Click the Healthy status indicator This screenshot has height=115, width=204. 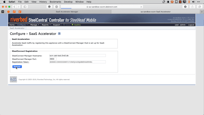[76, 25]
